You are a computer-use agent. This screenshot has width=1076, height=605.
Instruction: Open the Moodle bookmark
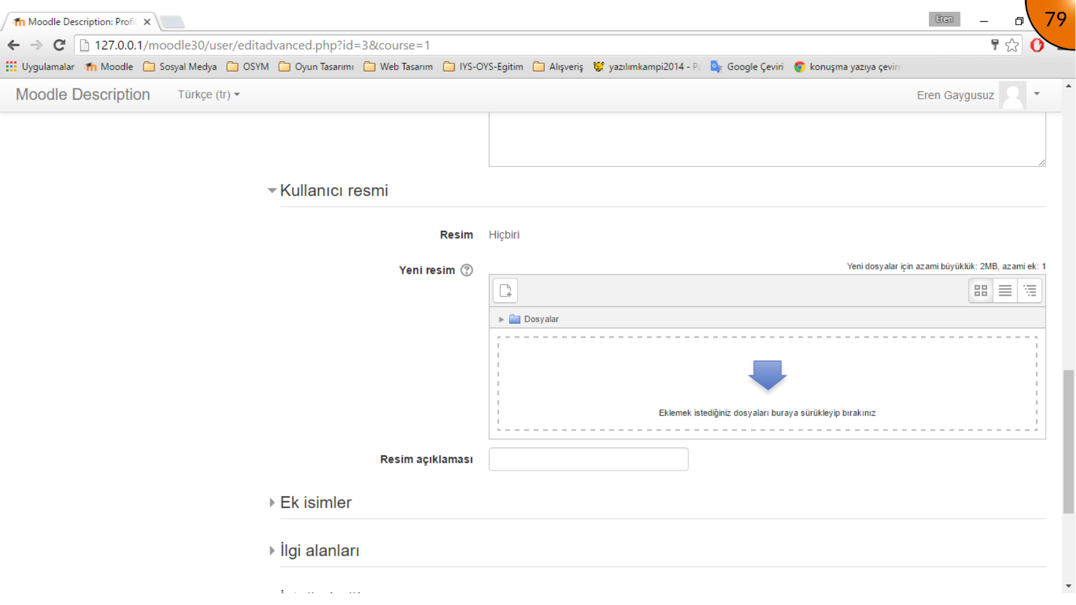coord(109,67)
